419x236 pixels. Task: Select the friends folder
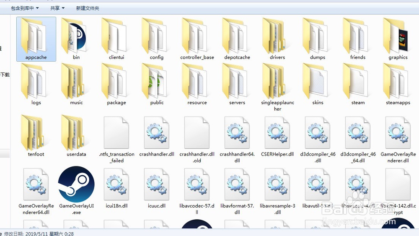click(358, 39)
